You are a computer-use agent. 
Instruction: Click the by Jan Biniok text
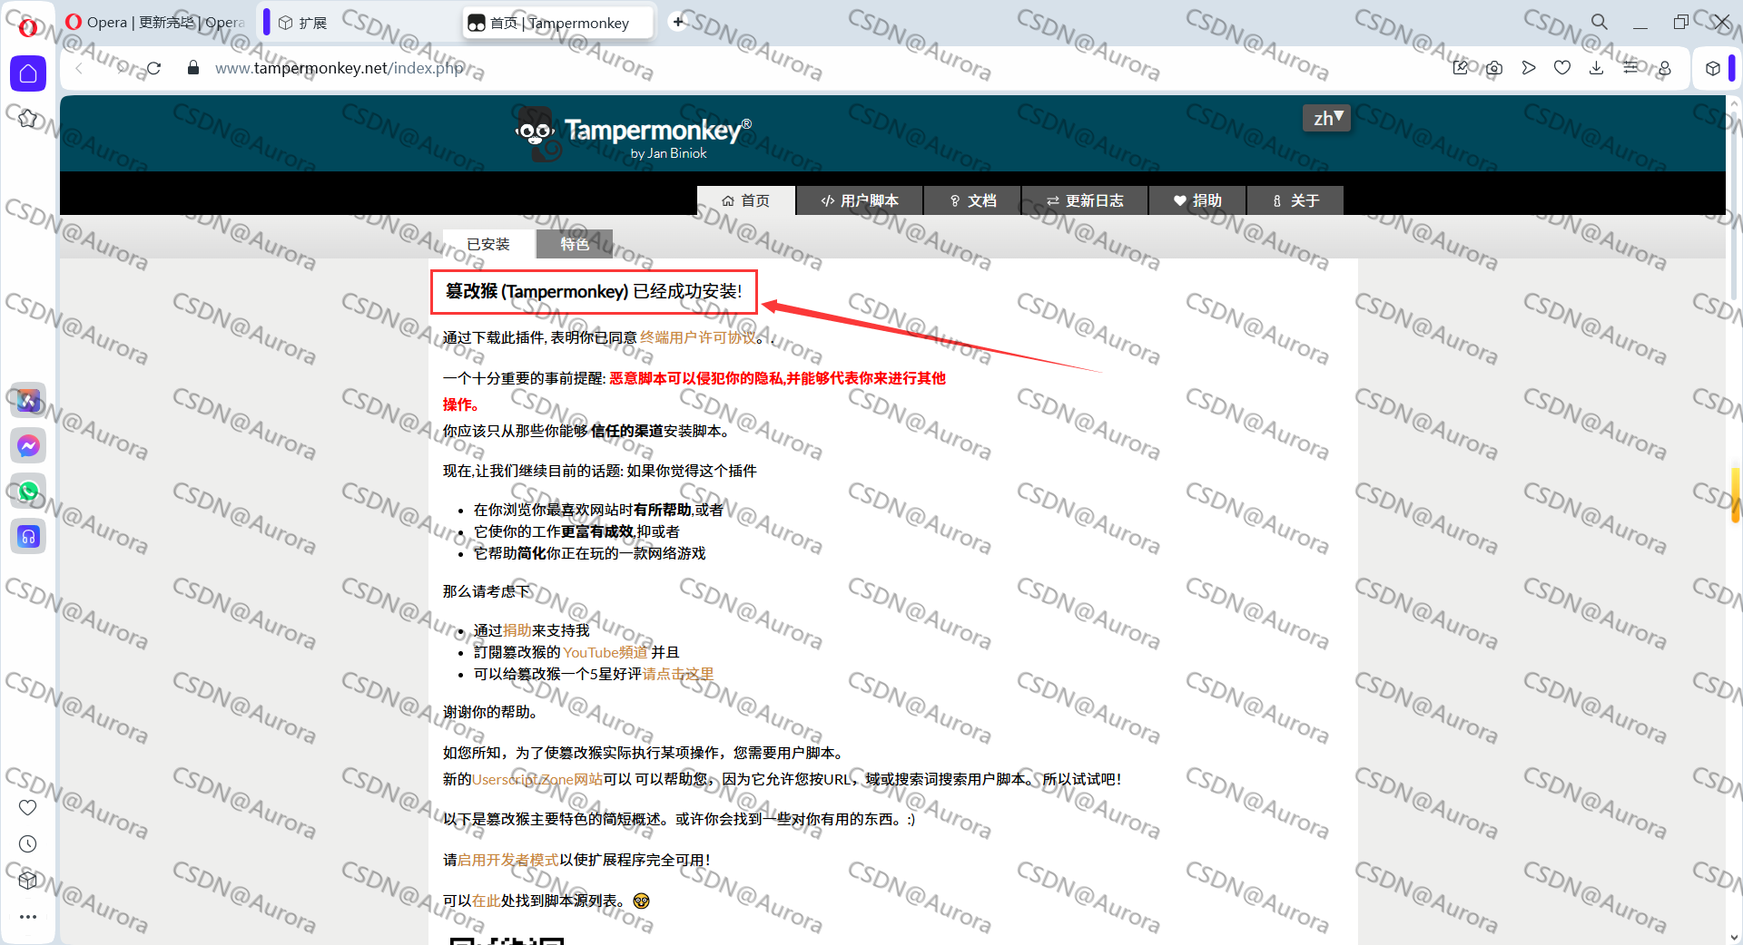(668, 153)
